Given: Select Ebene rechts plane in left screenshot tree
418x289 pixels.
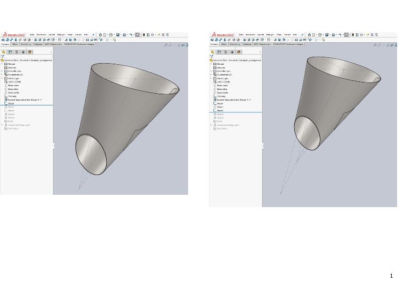Looking at the screenshot, I should point(12,93).
